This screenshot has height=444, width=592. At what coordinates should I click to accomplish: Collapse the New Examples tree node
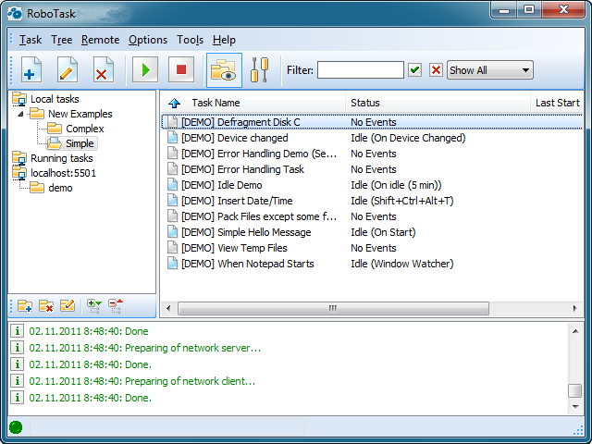click(x=20, y=114)
